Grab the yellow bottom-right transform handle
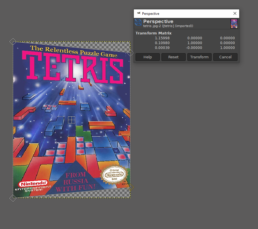Viewport: 258px width, 229px height. [x=130, y=187]
